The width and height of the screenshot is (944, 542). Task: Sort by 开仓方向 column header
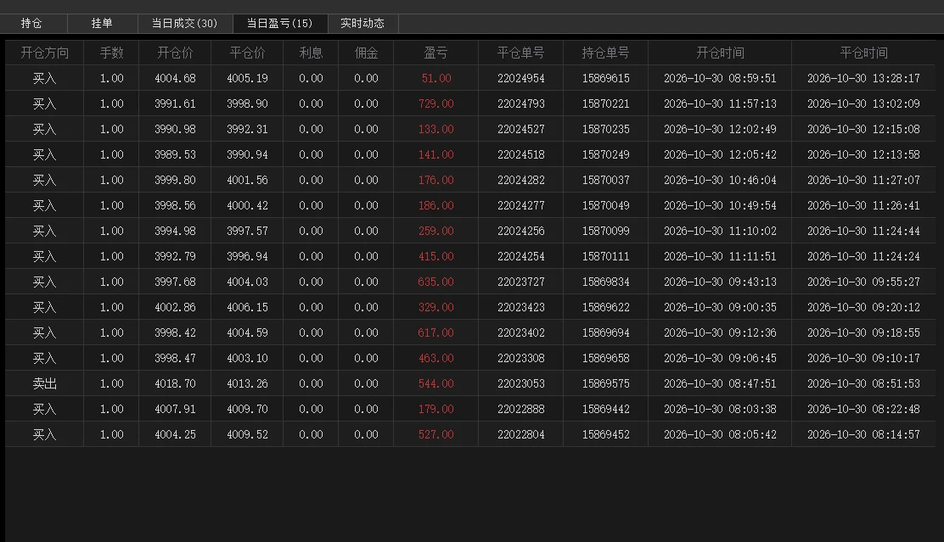[x=44, y=53]
